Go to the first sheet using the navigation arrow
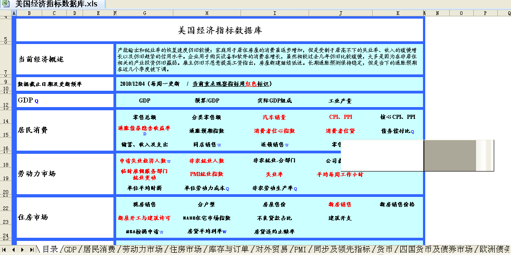Screen dimensions: 511x255 [4, 250]
